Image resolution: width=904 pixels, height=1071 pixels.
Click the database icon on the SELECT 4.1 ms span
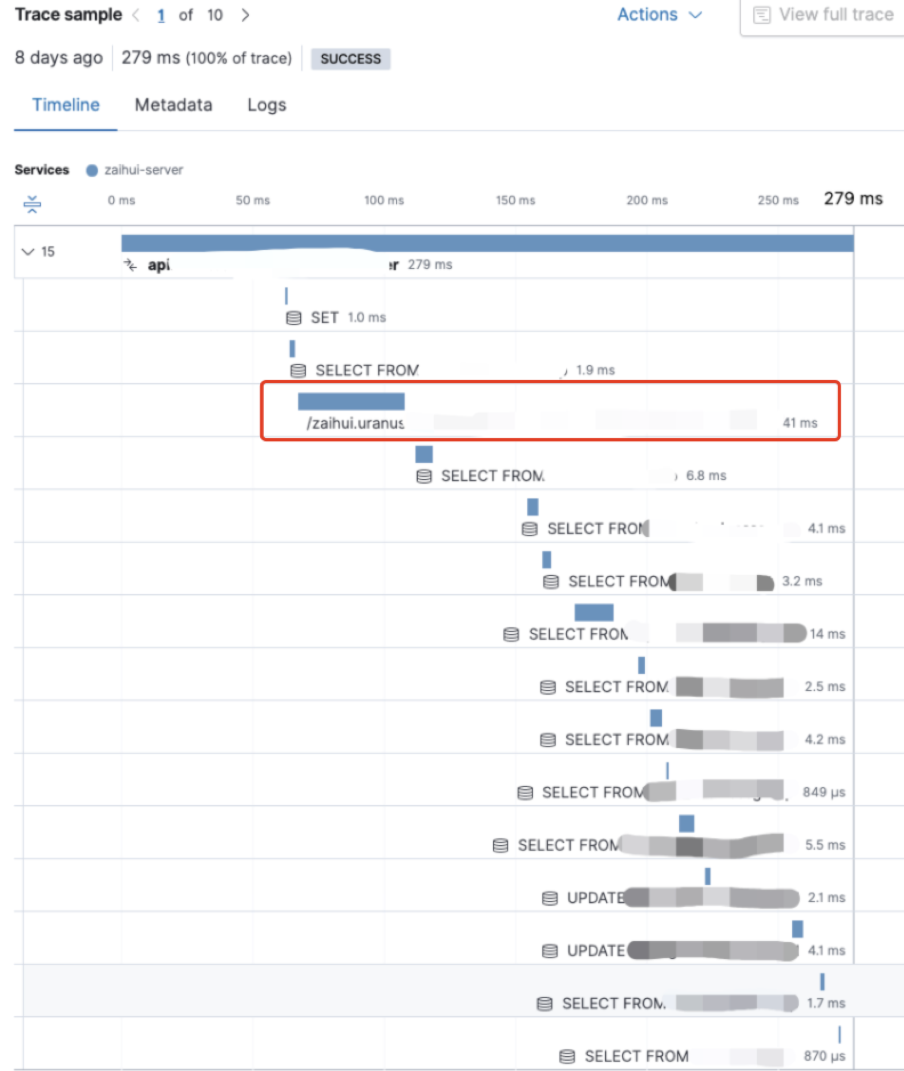tap(530, 529)
